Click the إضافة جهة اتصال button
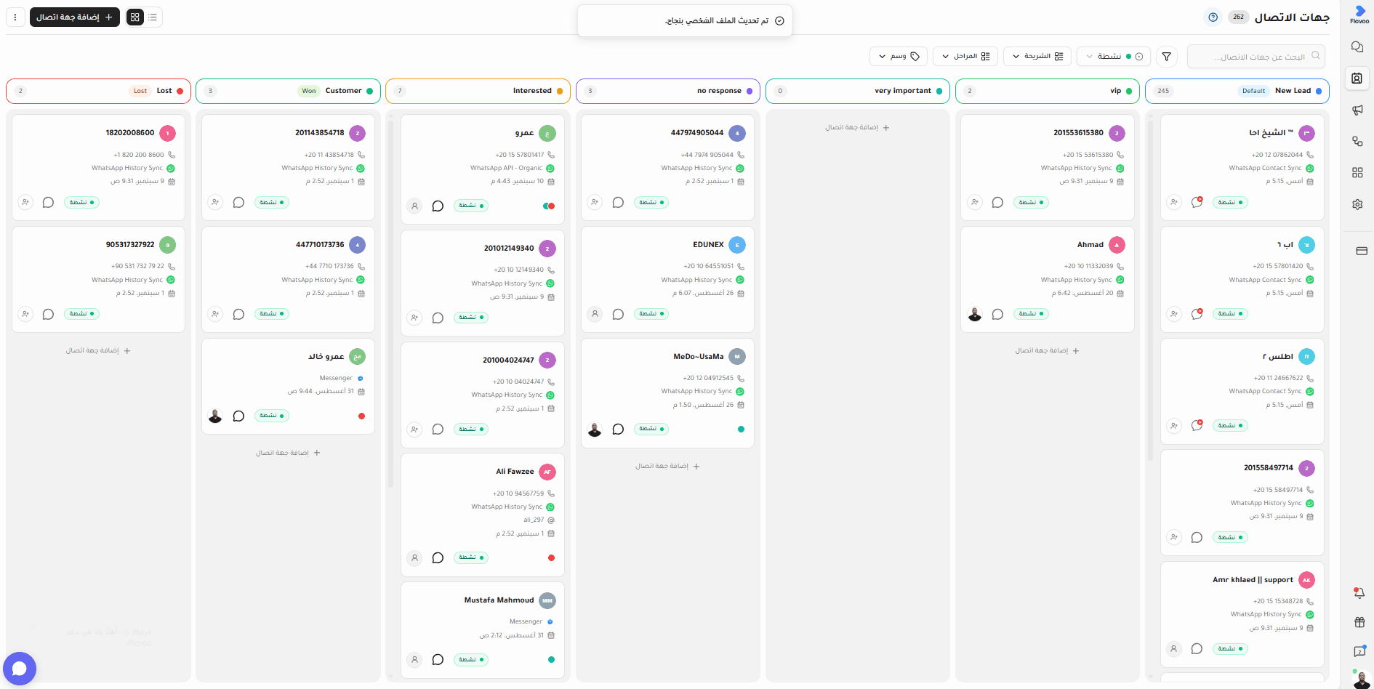The image size is (1374, 689). pos(75,17)
